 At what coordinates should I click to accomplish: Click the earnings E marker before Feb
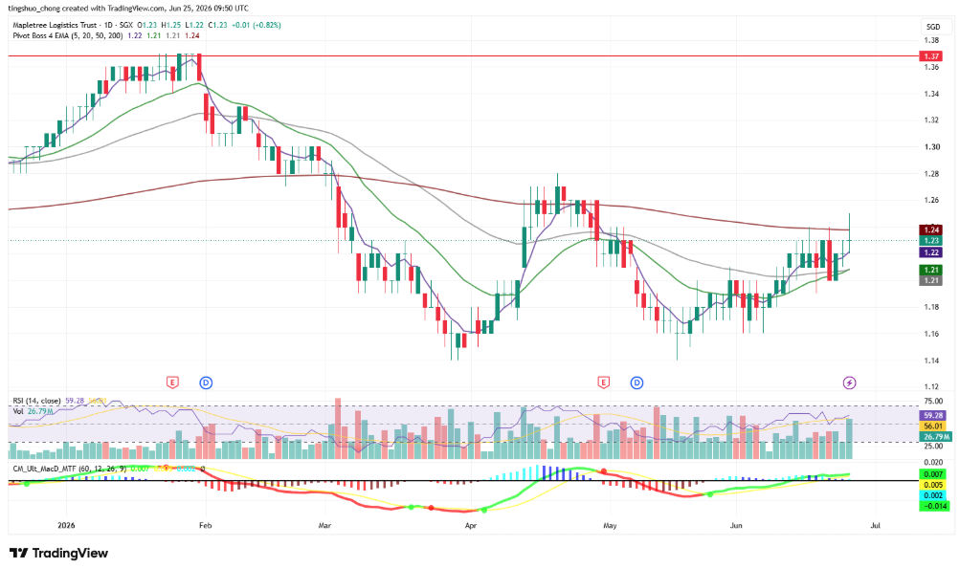(x=172, y=382)
